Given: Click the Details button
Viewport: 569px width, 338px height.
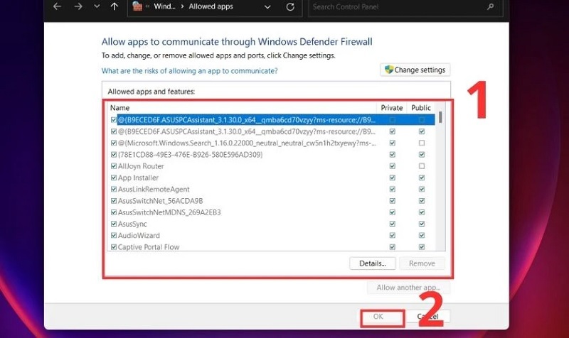Looking at the screenshot, I should click(372, 263).
